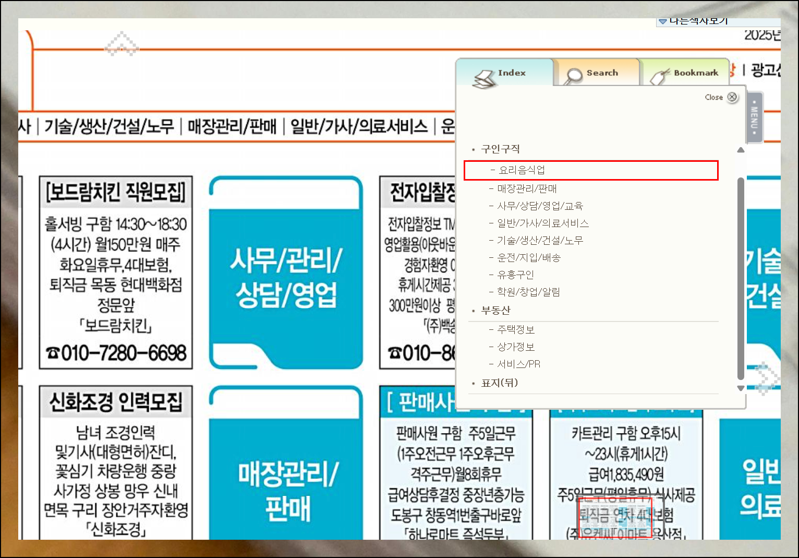Select 주택정보 index entry
799x558 pixels.
pos(516,329)
